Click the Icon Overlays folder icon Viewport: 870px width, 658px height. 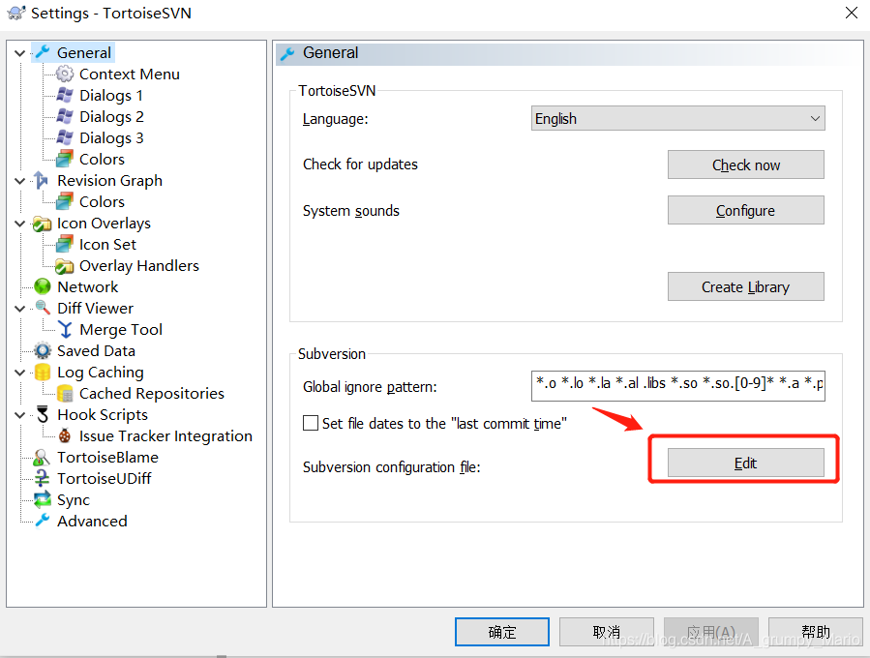[43, 223]
